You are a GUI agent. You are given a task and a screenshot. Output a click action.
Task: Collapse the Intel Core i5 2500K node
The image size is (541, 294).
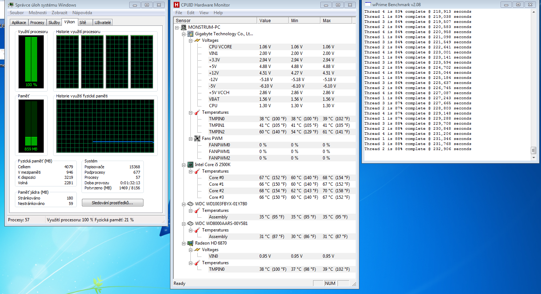(x=184, y=165)
